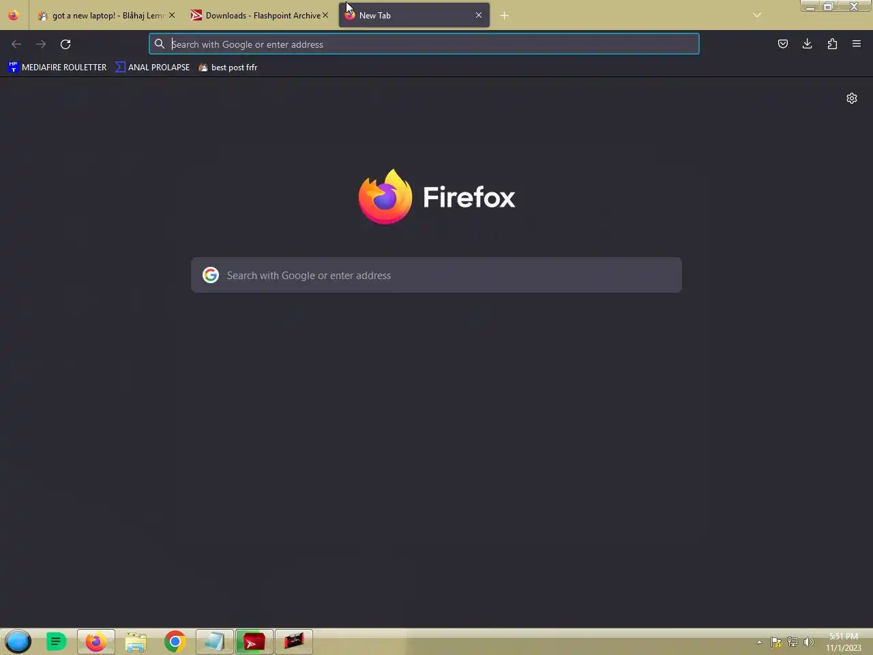List all tabs dropdown arrow
The image size is (873, 655).
pyautogui.click(x=757, y=15)
